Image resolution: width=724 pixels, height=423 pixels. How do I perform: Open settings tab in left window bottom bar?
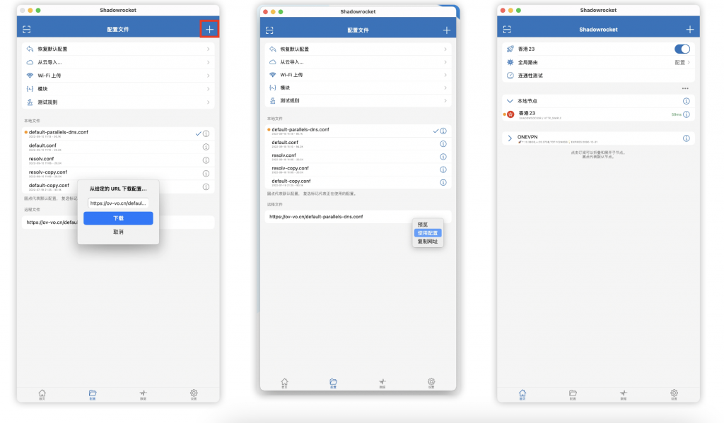coord(194,395)
